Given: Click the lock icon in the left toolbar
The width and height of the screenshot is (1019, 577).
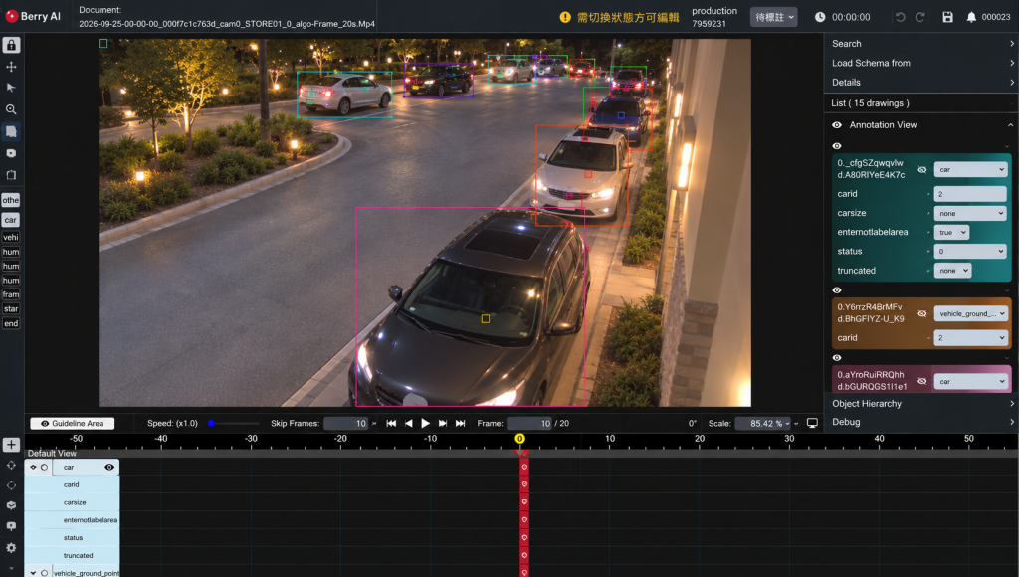Looking at the screenshot, I should [x=11, y=45].
